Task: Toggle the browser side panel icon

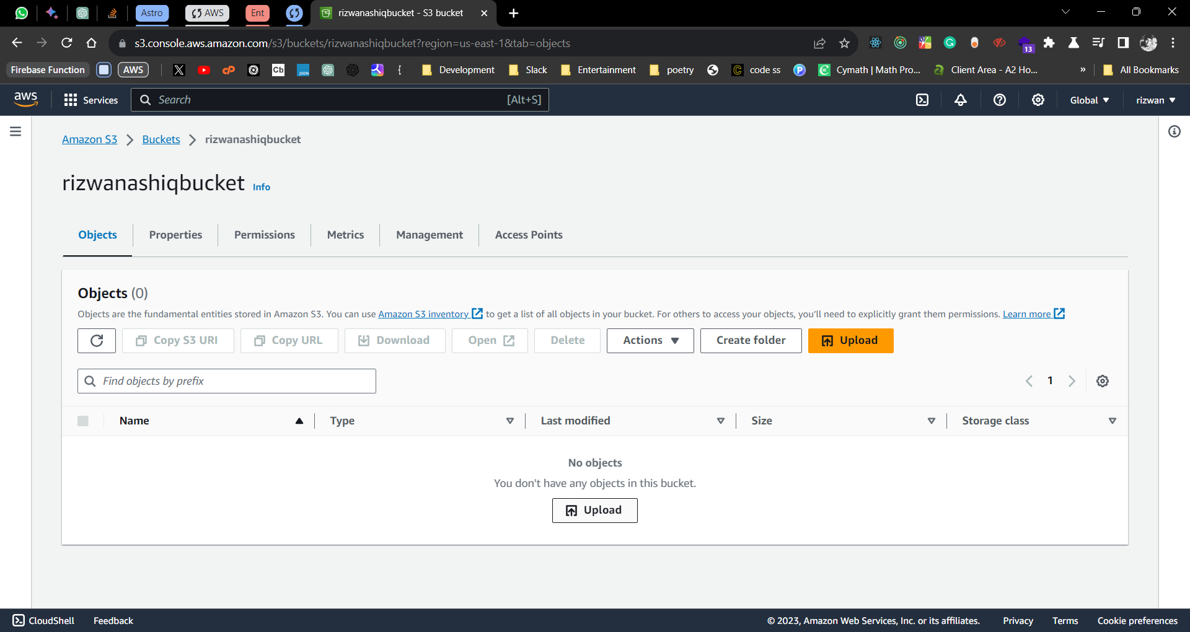Action: 1123,43
